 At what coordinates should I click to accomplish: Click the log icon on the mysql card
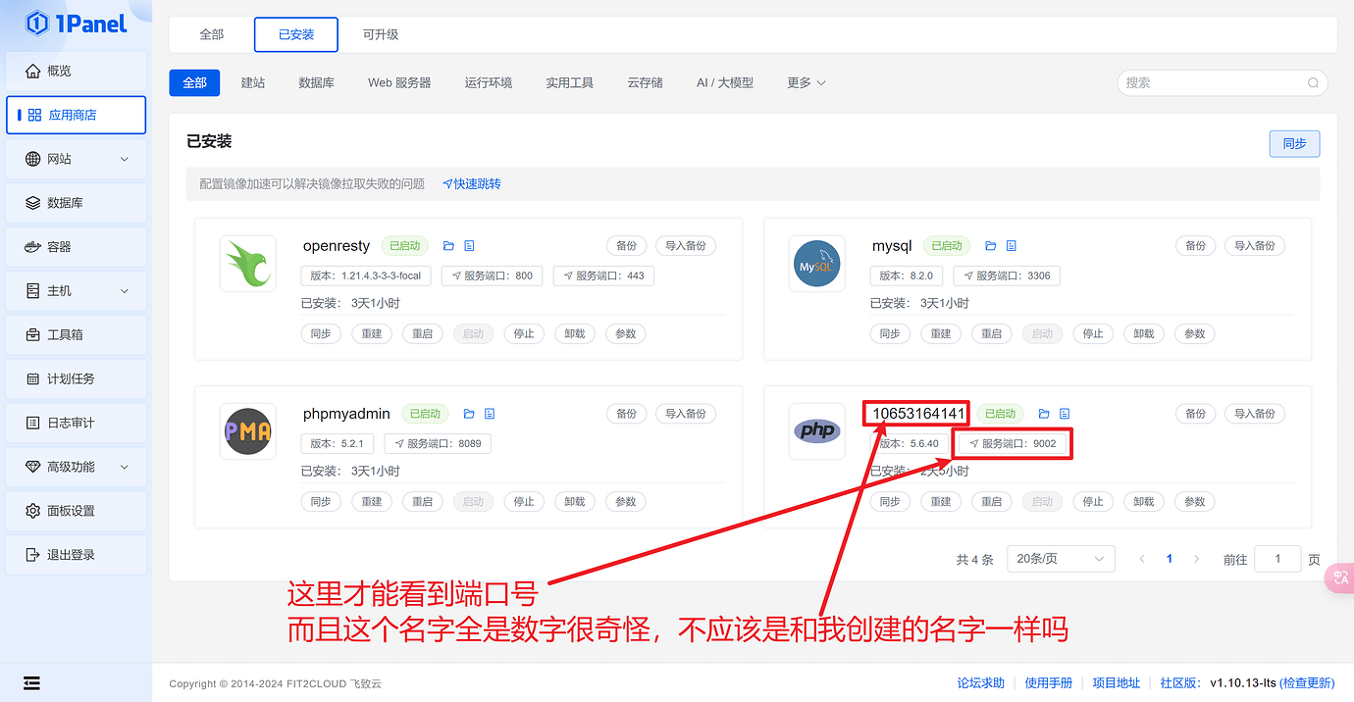click(x=1011, y=245)
